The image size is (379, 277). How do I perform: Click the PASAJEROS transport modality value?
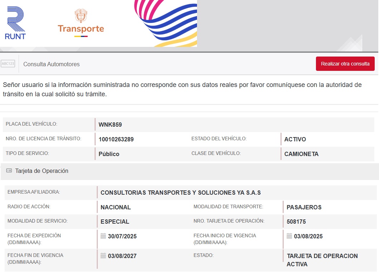pyautogui.click(x=304, y=207)
